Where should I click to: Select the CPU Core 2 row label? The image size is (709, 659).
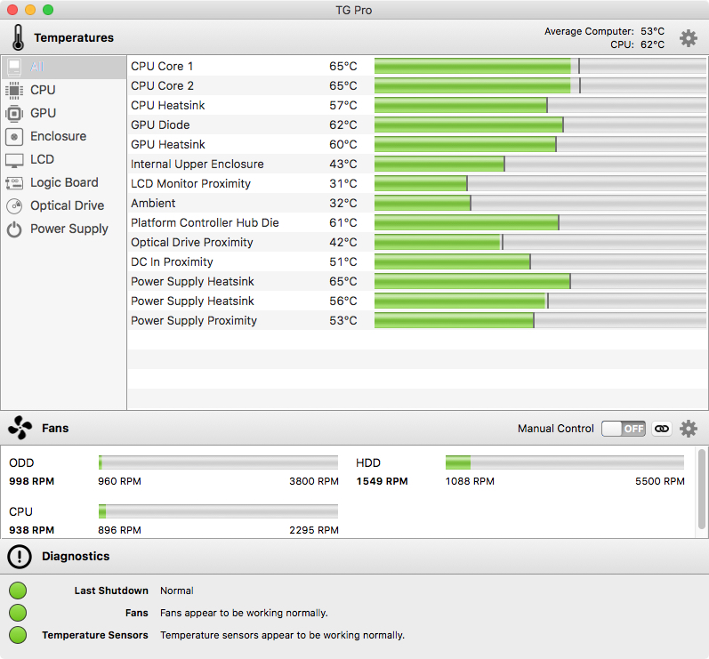[162, 86]
